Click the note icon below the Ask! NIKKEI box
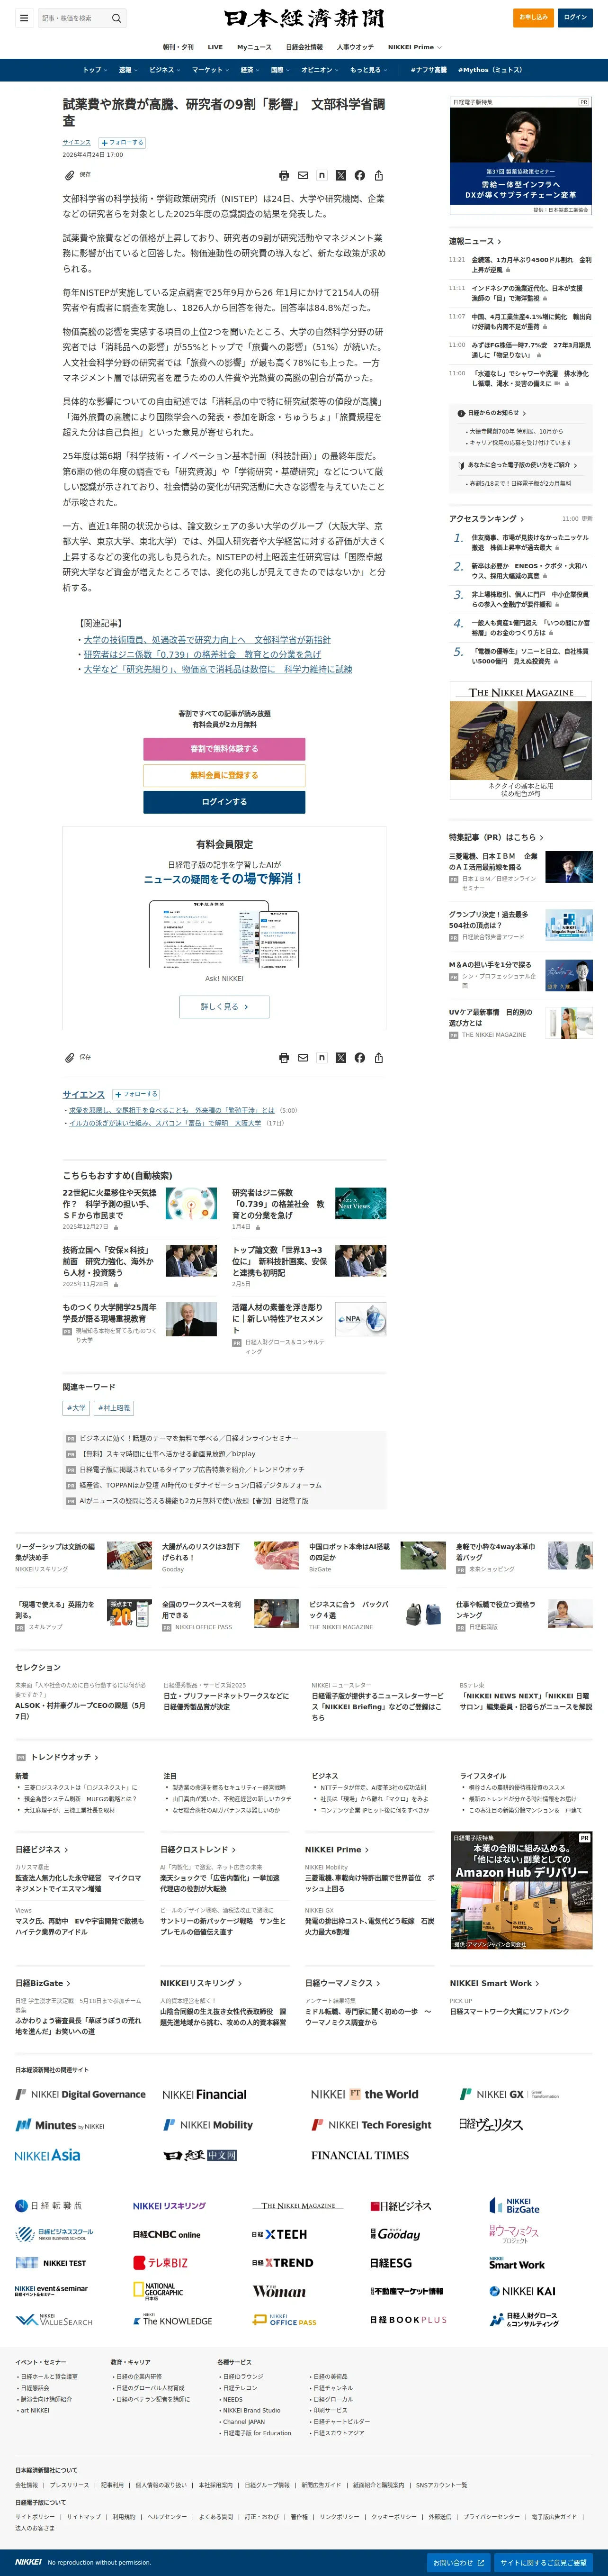 click(322, 1057)
